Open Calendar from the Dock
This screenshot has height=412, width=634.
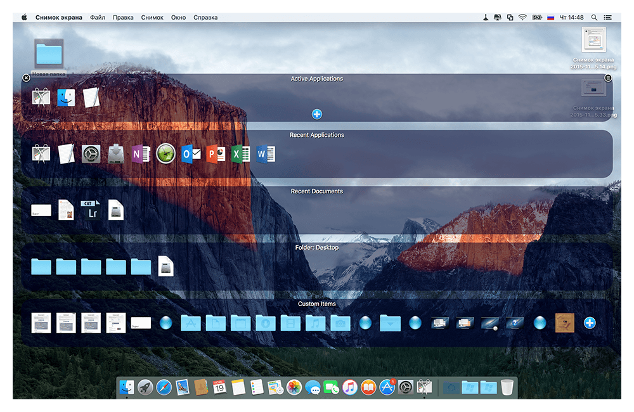click(219, 387)
